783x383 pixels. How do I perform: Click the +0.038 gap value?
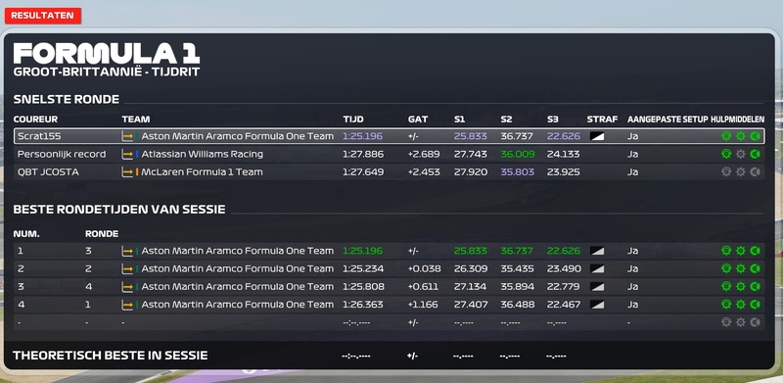click(425, 268)
